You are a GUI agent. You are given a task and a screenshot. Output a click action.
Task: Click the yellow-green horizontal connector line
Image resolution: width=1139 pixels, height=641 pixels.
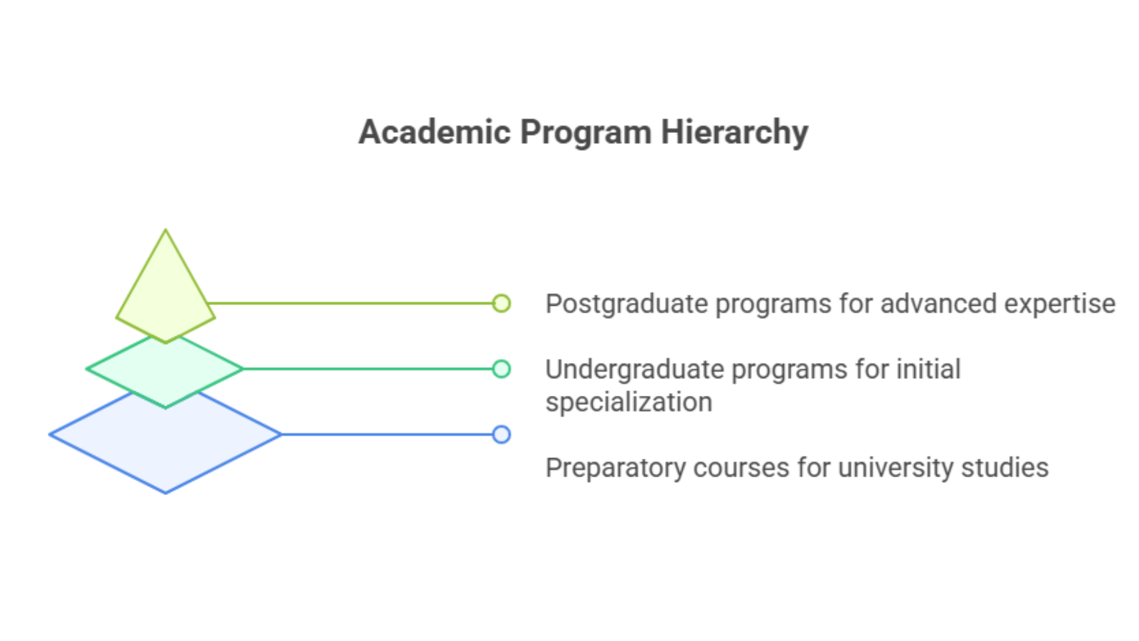point(350,303)
